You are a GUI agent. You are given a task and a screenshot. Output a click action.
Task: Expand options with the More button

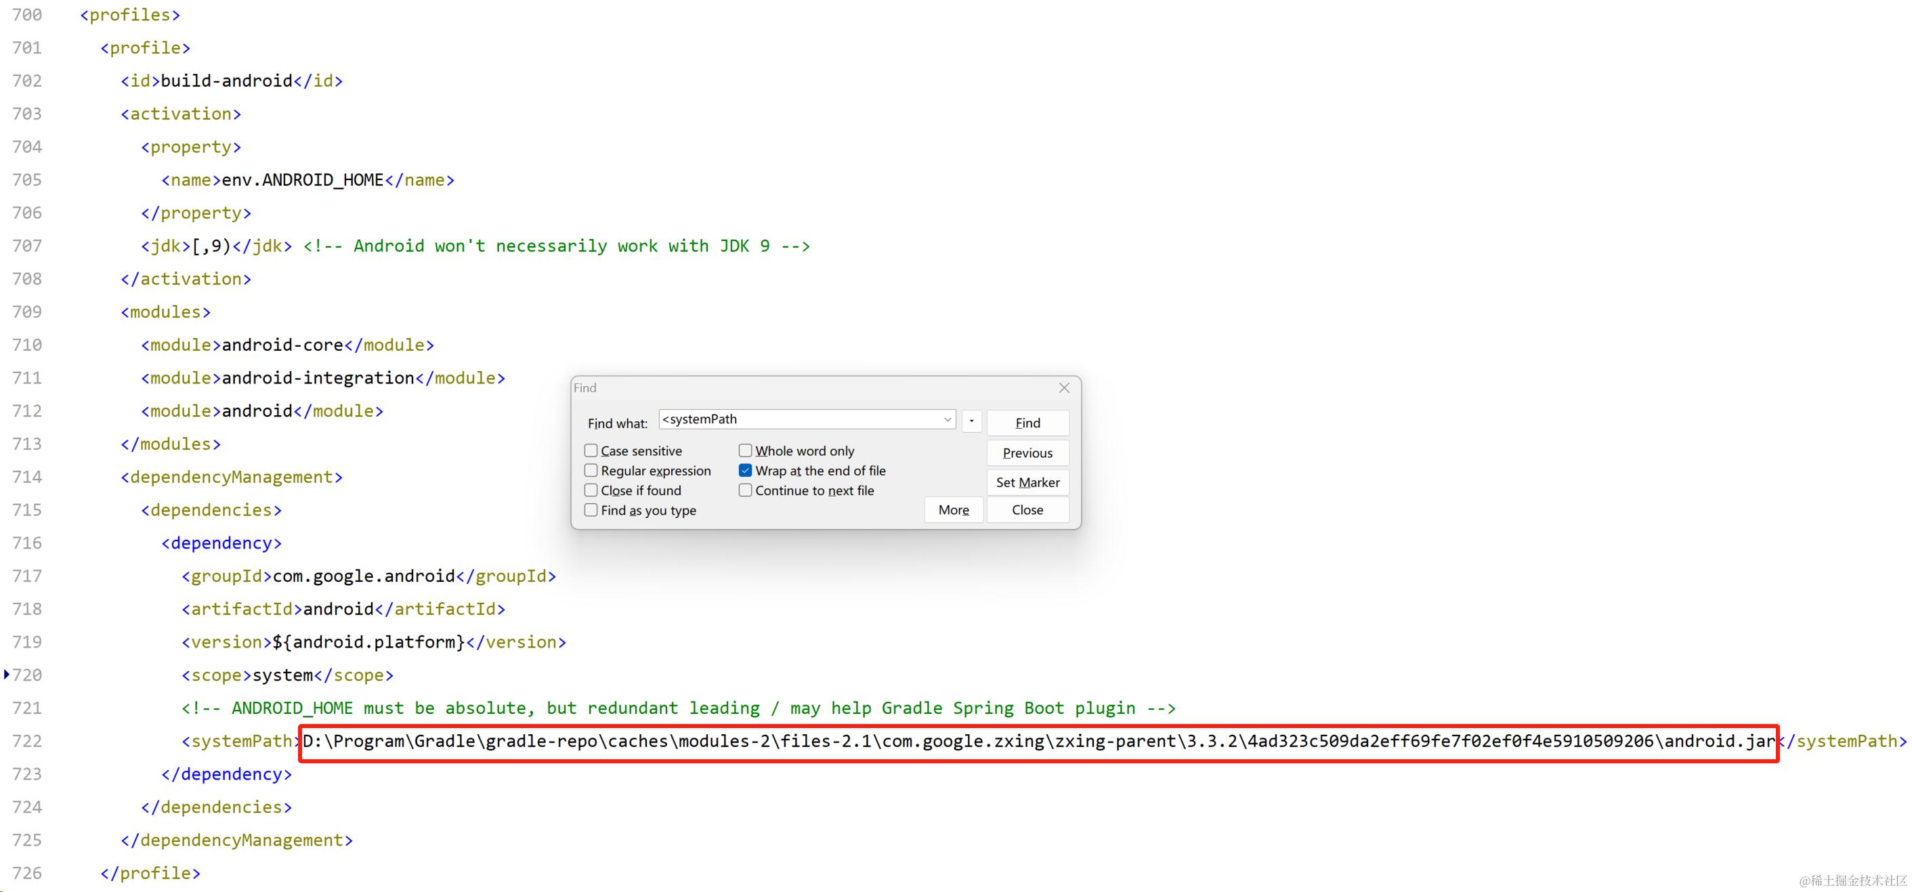pos(953,510)
